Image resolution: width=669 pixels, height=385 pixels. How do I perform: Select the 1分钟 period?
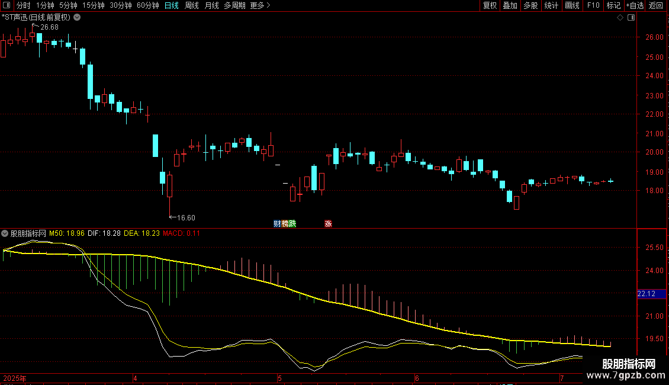pos(45,5)
